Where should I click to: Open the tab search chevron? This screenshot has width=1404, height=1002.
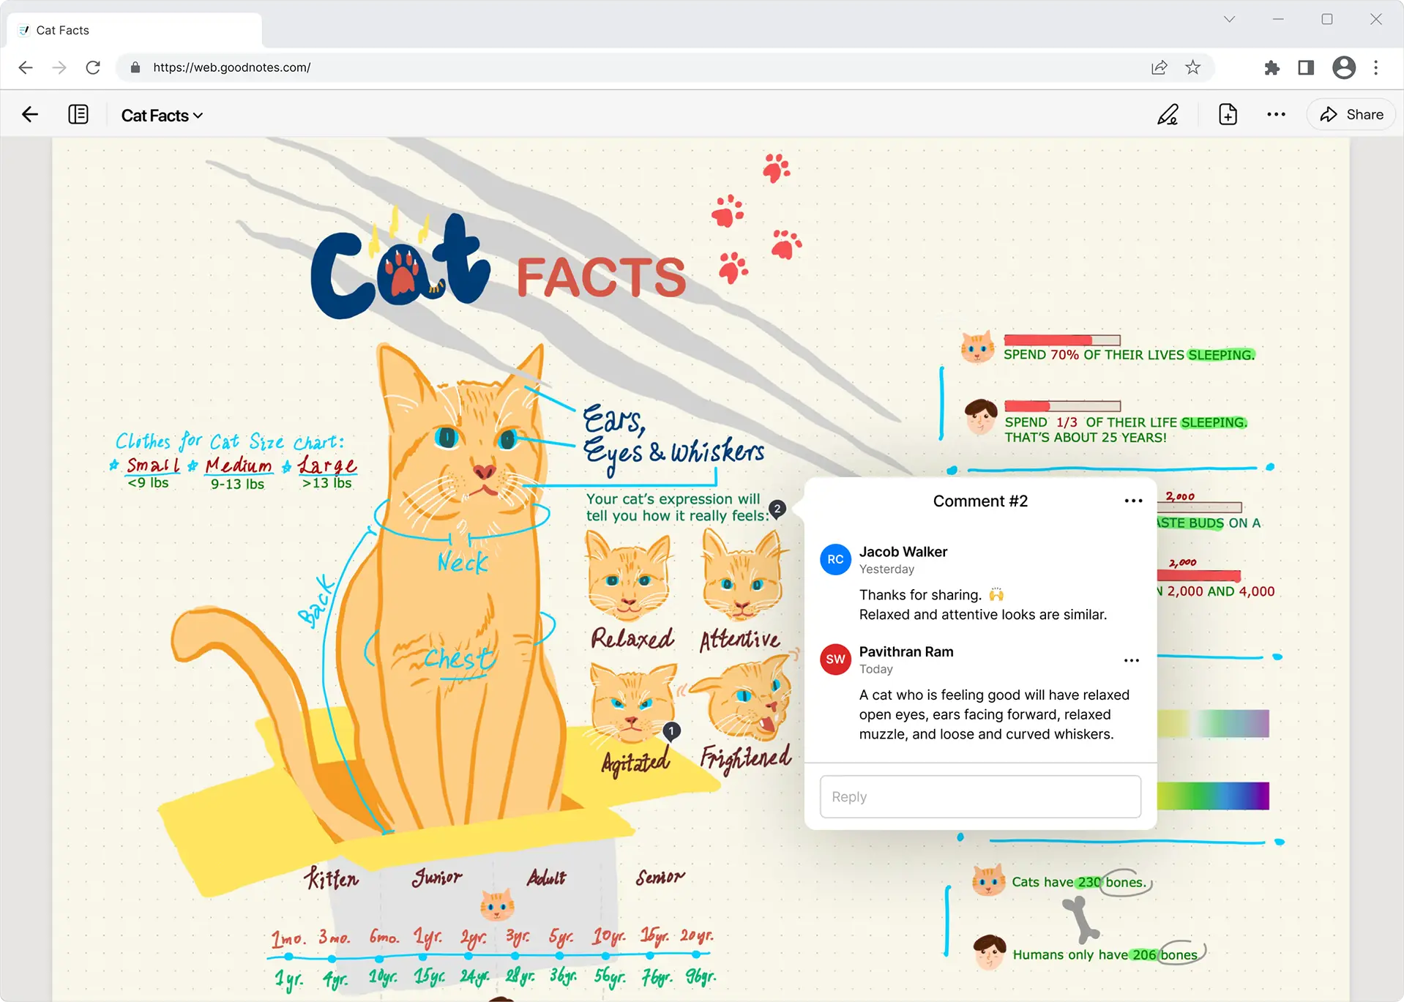point(1229,20)
